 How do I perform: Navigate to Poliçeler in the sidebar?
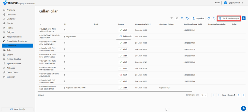[x=10, y=32]
